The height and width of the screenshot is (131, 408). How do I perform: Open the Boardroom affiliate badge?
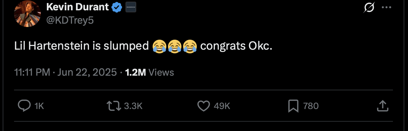(131, 7)
